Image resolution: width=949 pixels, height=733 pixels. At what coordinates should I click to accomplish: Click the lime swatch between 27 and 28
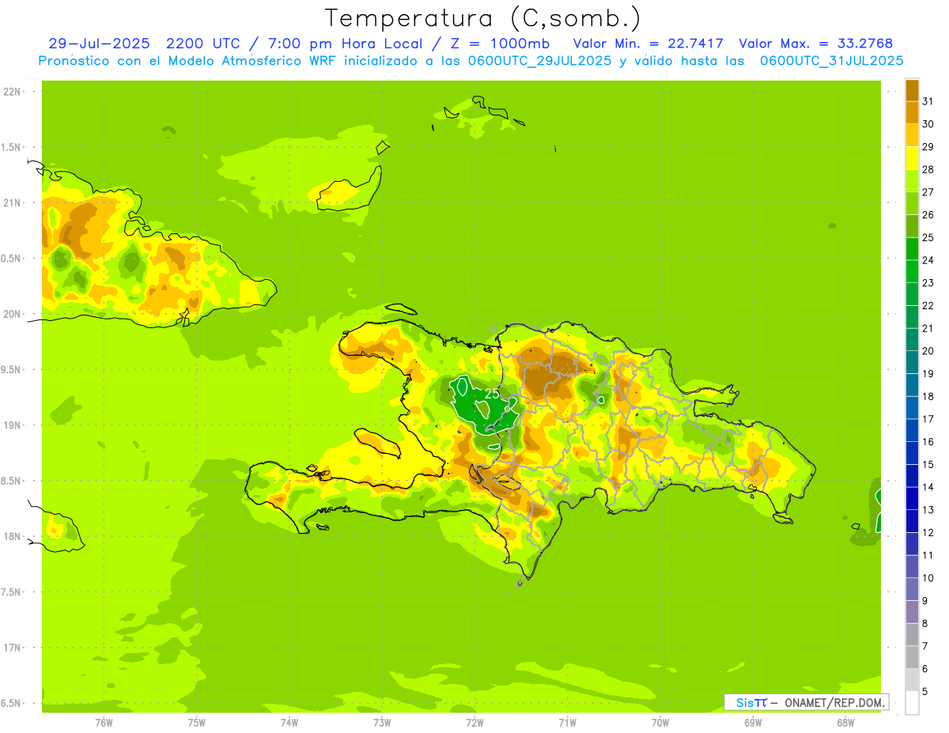click(x=912, y=180)
